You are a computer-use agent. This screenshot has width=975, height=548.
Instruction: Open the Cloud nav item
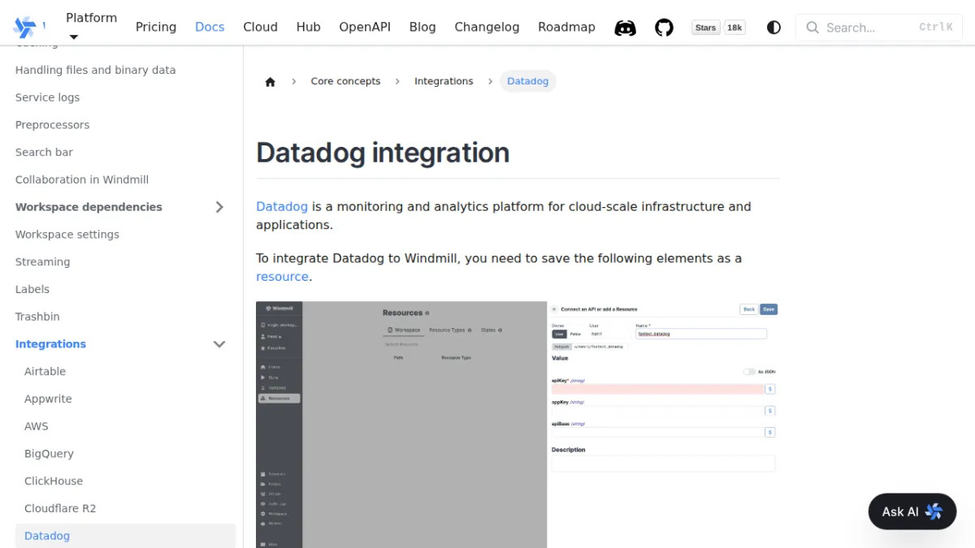[x=260, y=27]
